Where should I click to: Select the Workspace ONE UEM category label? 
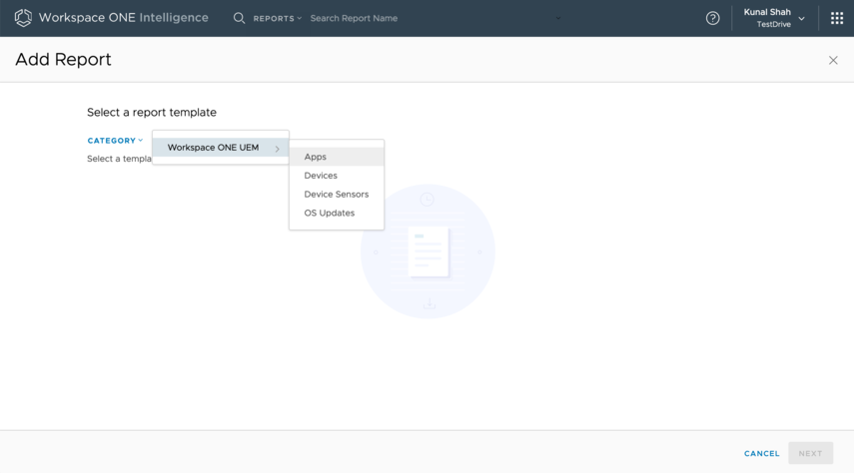[x=213, y=148]
